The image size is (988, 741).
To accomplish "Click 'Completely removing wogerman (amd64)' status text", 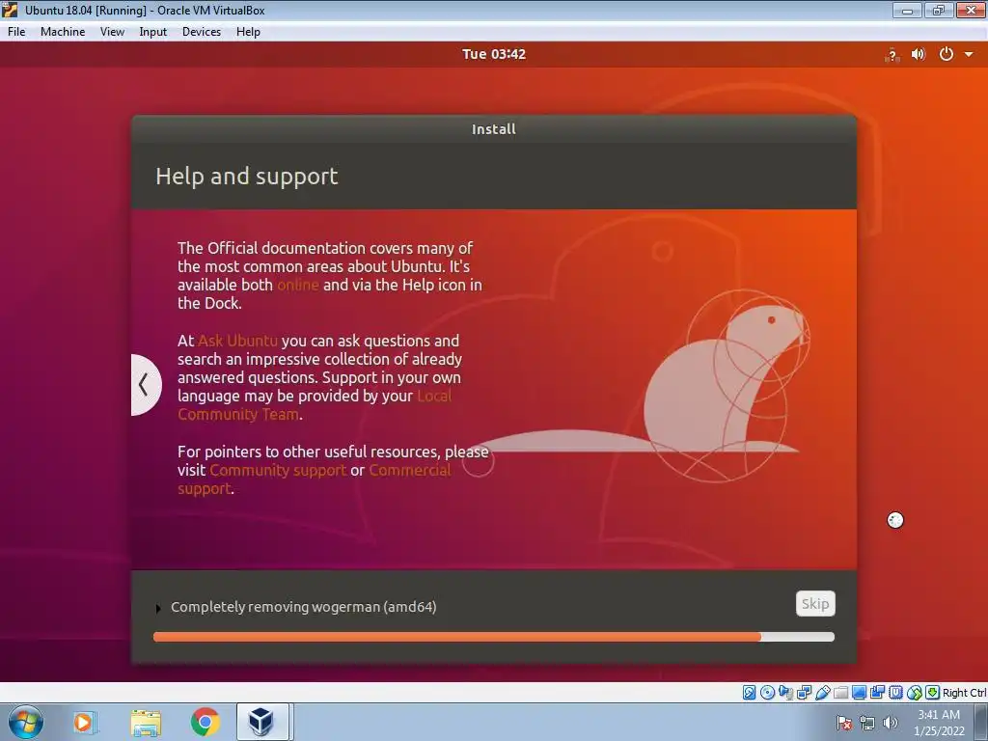I will (x=304, y=607).
